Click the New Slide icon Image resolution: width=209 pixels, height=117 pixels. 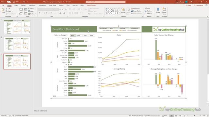coord(21,9)
